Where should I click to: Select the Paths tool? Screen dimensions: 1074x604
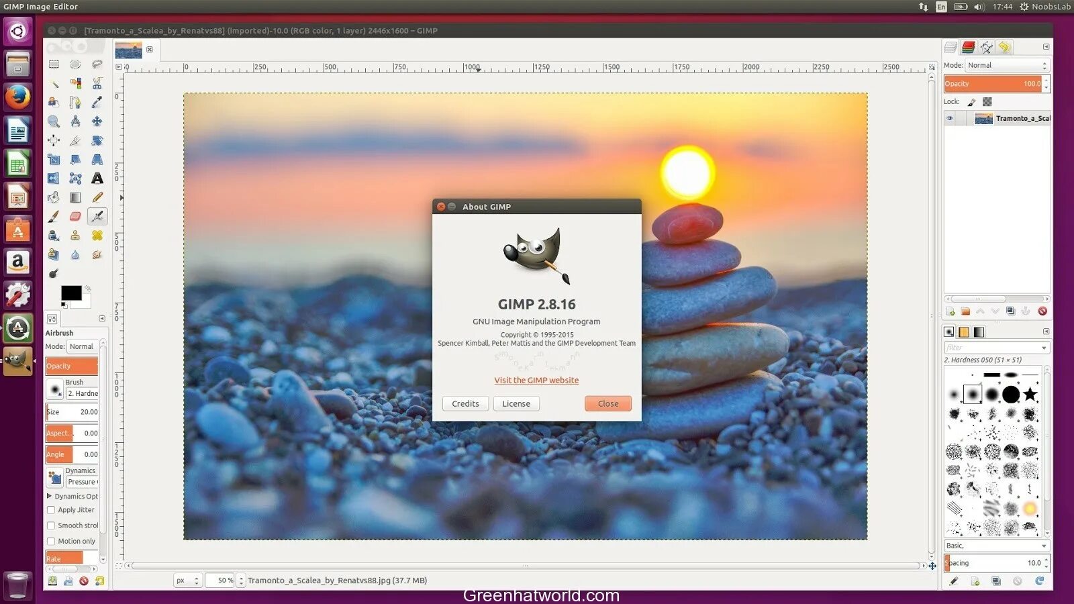click(x=75, y=102)
